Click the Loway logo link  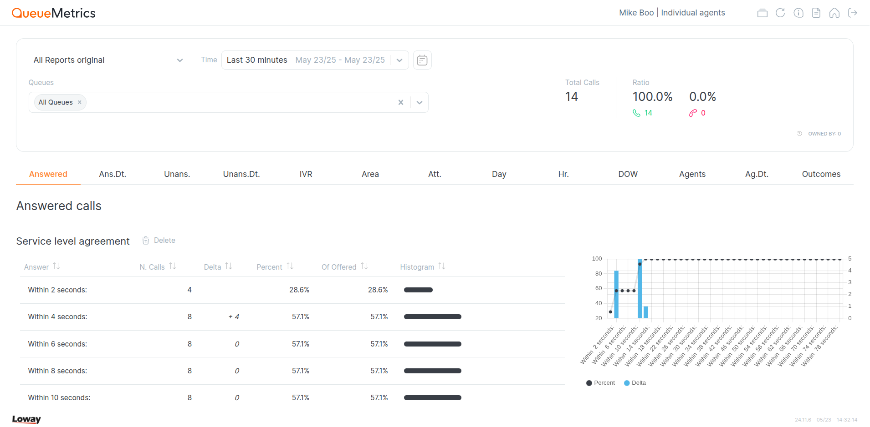[26, 419]
